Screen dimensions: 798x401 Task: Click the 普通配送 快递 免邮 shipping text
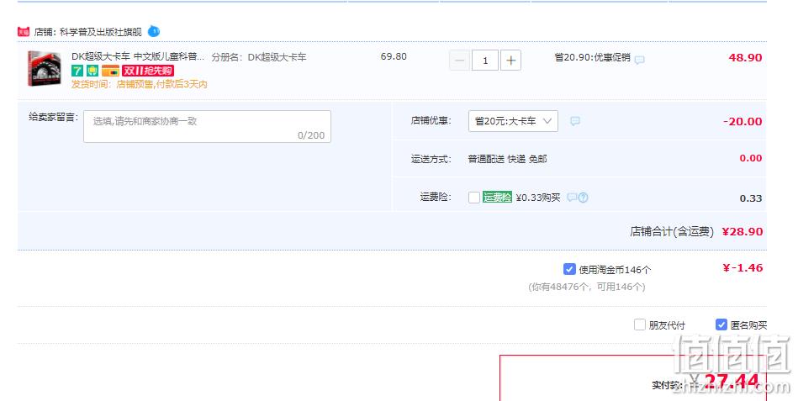point(507,159)
